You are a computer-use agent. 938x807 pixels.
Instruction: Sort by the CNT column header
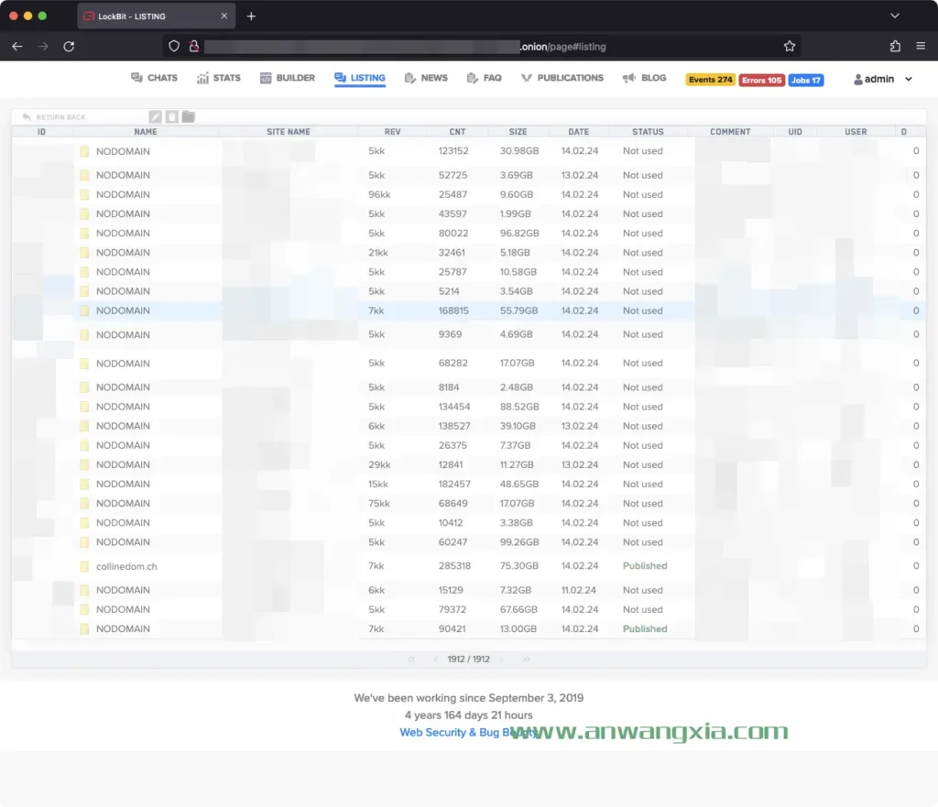tap(457, 132)
